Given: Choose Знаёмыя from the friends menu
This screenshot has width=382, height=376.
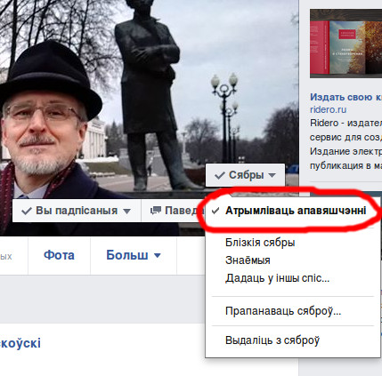Looking at the screenshot, I should pos(248,260).
